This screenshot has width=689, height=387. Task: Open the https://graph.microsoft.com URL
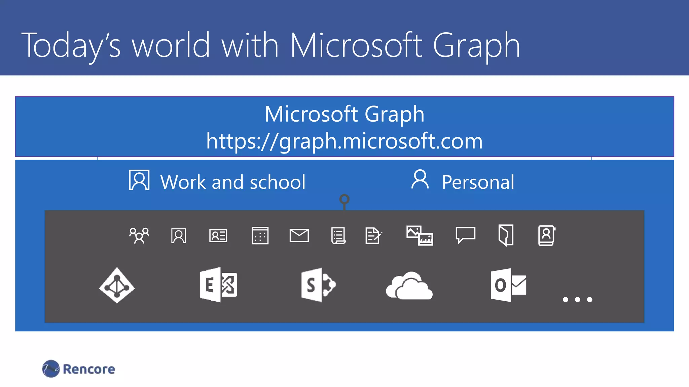click(x=344, y=141)
